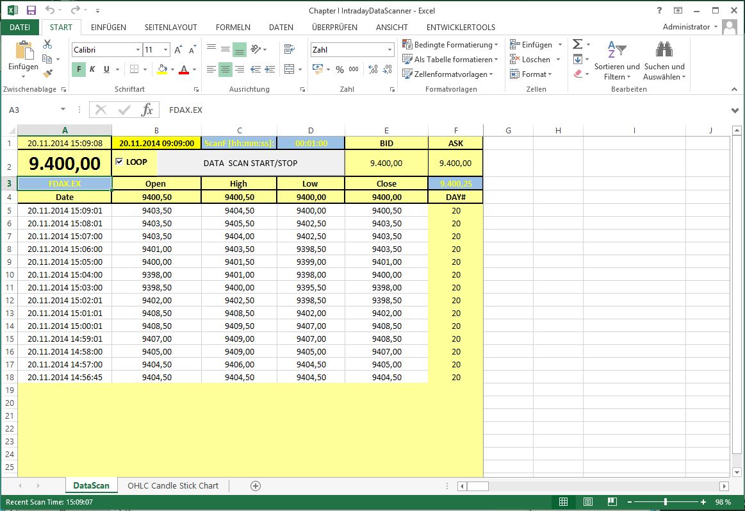Click the AutoSum sigma icon
Viewport: 745px width, 511px height.
577,44
